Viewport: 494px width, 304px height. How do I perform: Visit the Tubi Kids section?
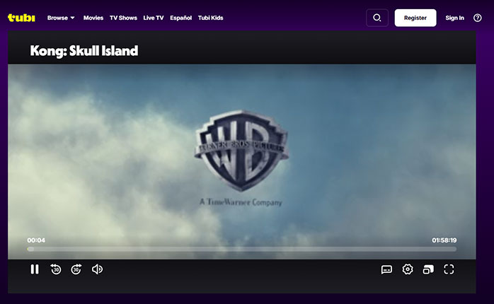(x=211, y=18)
